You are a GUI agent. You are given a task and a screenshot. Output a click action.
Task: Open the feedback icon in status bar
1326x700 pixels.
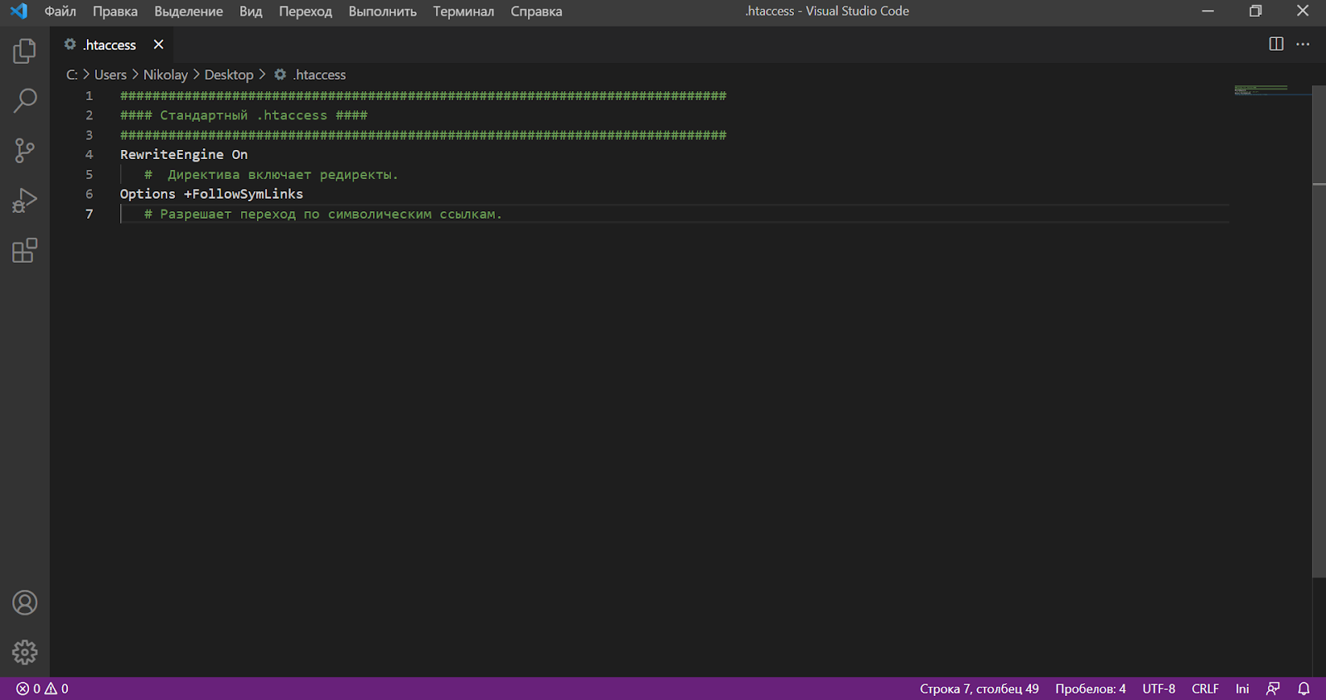tap(1273, 688)
